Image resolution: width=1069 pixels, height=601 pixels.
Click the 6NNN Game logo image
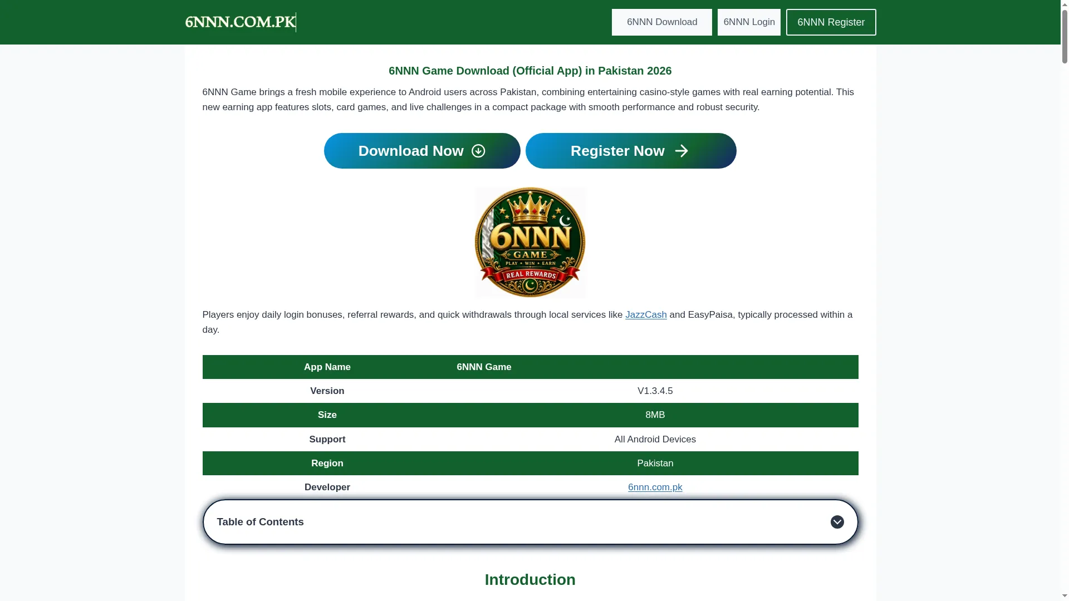point(530,243)
